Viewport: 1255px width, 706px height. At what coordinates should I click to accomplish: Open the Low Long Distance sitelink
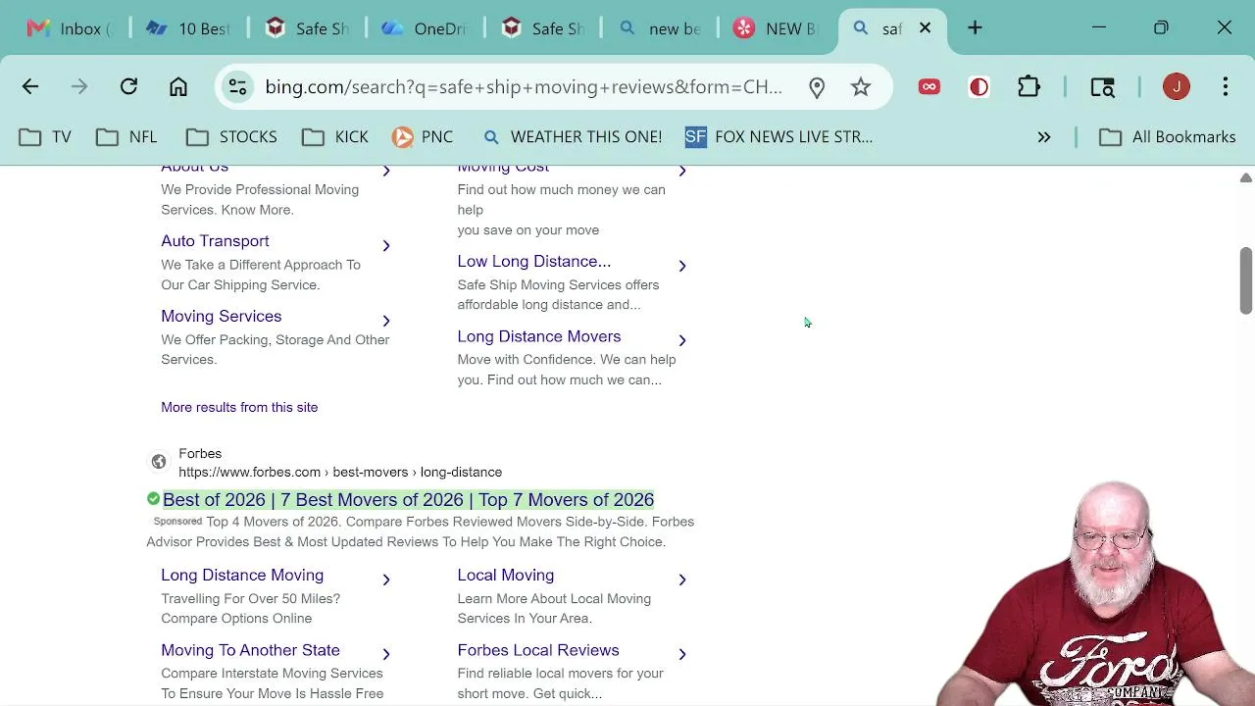click(533, 262)
